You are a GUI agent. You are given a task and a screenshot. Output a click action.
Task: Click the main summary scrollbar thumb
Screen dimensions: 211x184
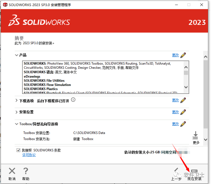(206, 94)
